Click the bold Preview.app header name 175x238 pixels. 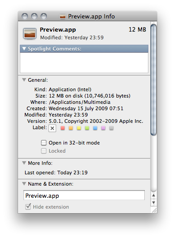point(58,30)
